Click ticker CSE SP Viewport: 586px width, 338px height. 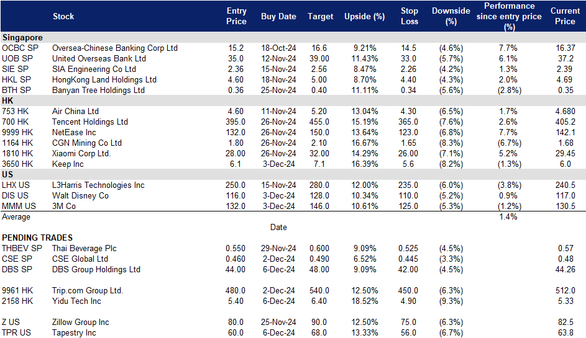17,259
